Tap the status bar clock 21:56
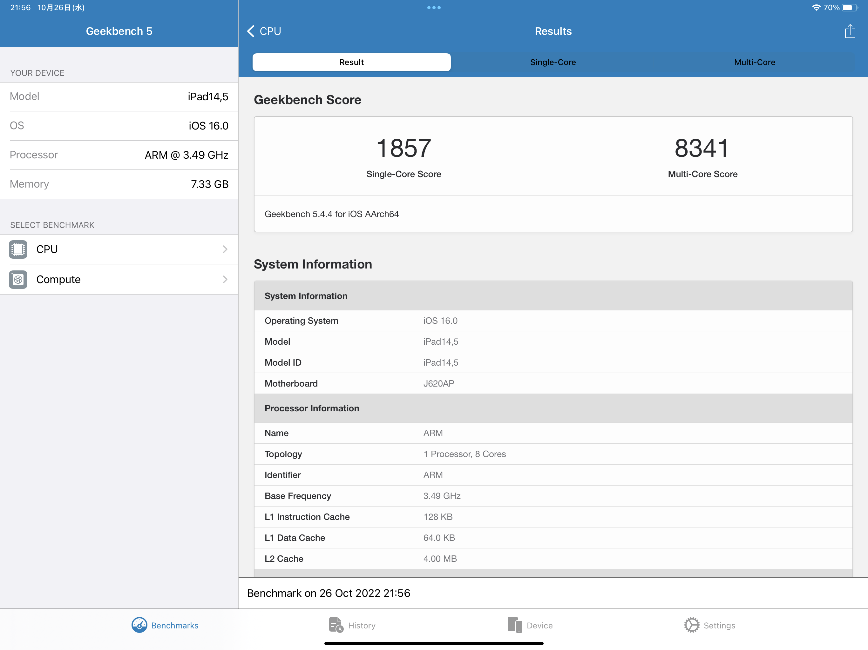The height and width of the screenshot is (650, 868). coord(20,7)
